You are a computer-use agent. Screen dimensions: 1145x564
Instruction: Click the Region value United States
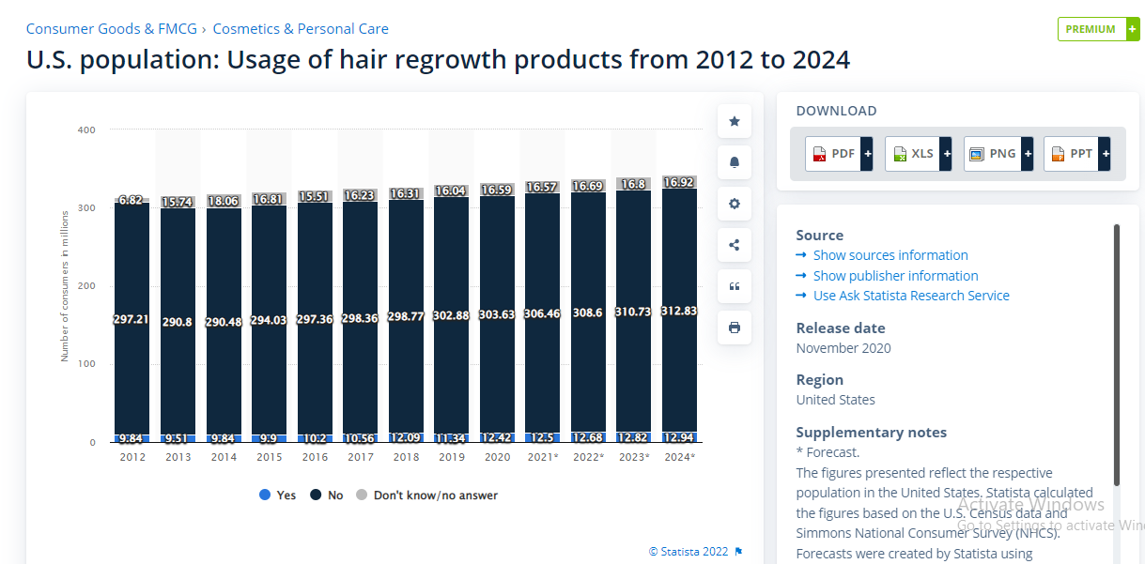click(x=836, y=400)
